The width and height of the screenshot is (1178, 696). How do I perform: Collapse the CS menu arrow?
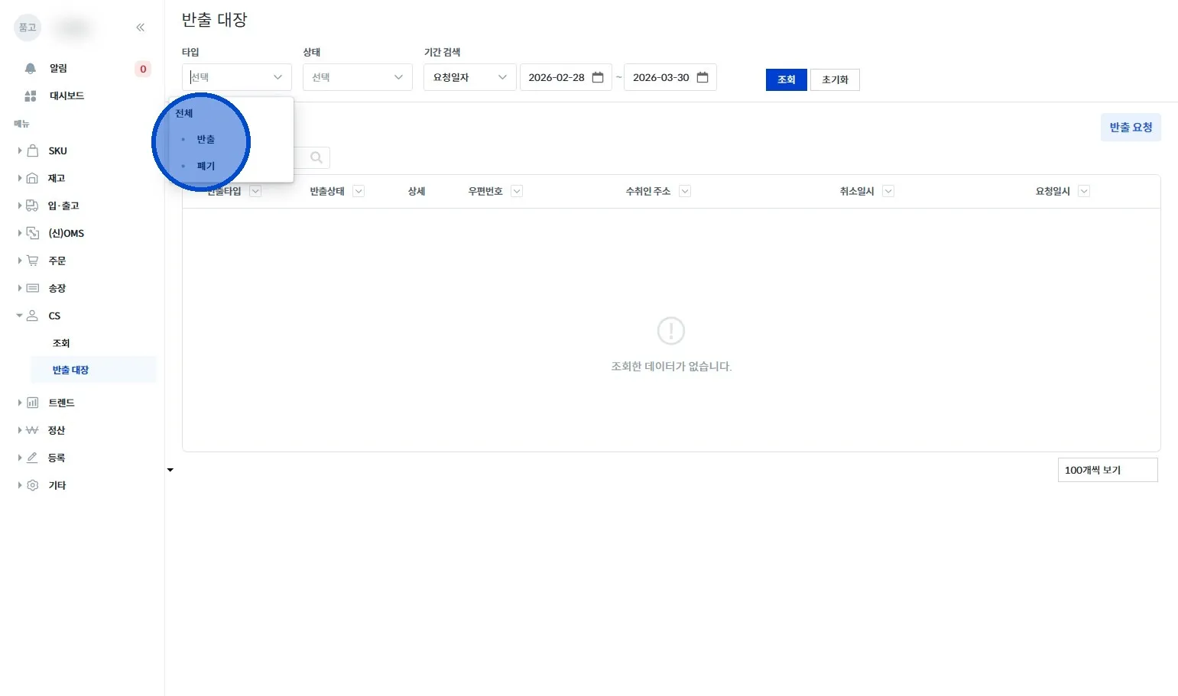point(19,316)
